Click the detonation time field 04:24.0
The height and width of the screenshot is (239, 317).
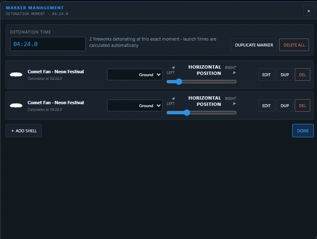tap(48, 44)
